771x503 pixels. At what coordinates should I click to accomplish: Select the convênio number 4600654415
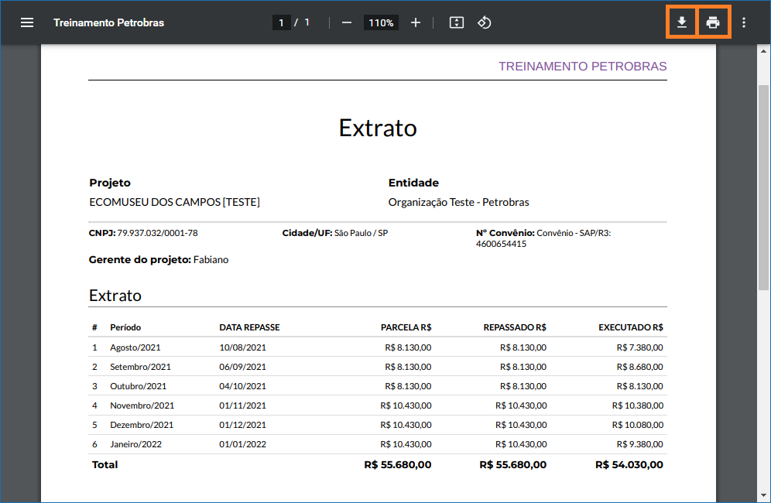[501, 244]
